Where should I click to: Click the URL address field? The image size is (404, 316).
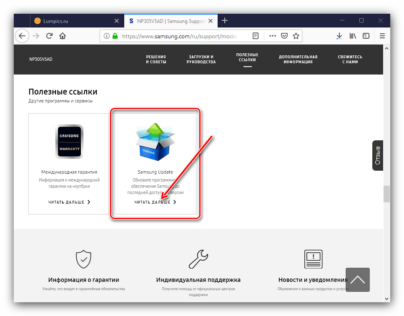179,36
